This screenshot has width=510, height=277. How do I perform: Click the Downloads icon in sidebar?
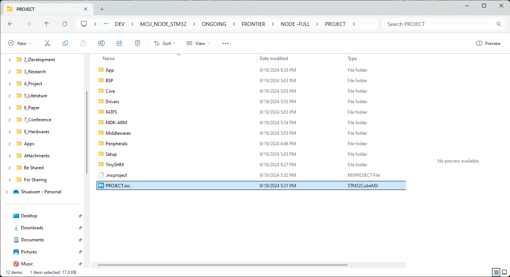click(x=16, y=228)
